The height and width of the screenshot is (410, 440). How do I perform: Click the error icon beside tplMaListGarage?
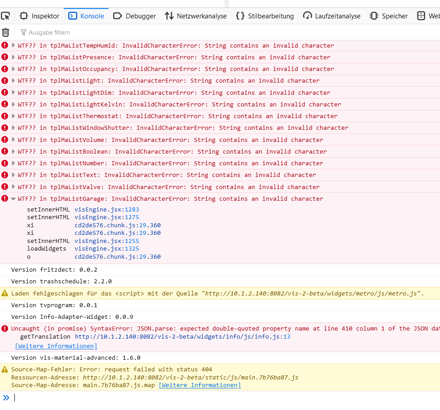pyautogui.click(x=5, y=198)
